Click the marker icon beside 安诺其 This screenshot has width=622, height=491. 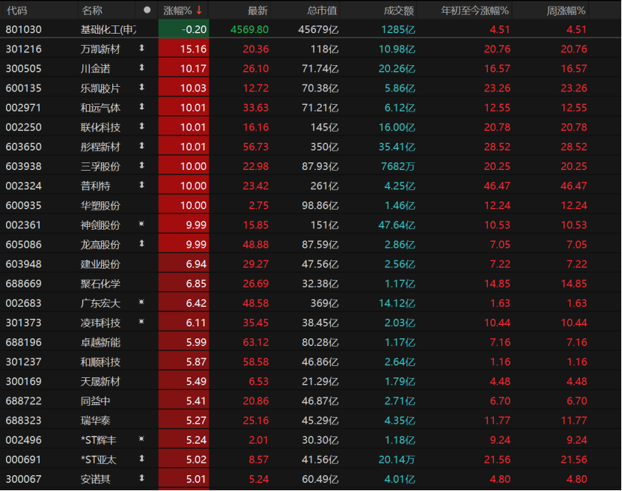click(141, 478)
